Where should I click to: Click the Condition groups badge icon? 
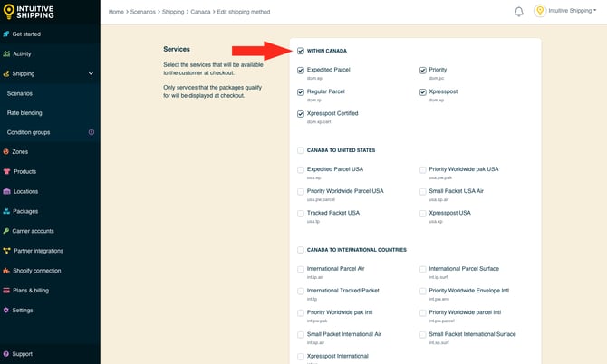tap(92, 132)
